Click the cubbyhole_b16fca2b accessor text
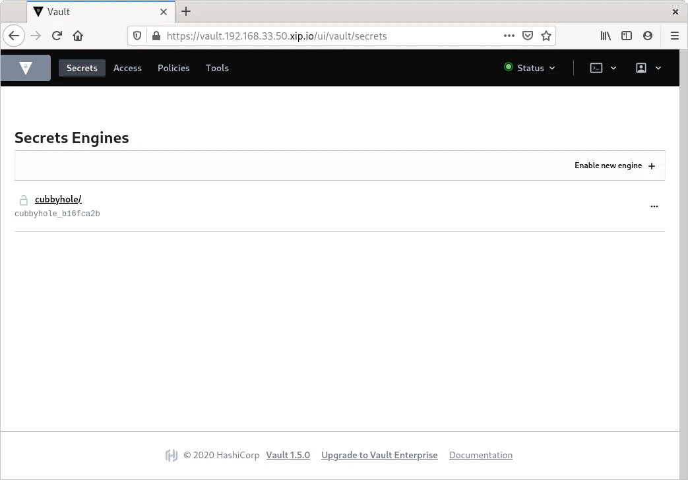688x480 pixels. 57,214
